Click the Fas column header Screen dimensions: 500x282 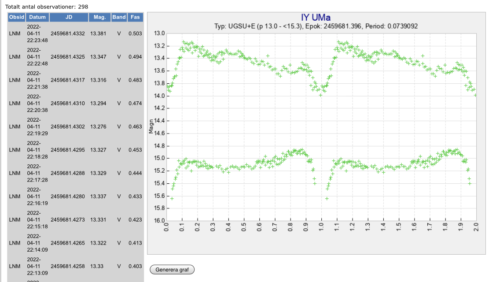click(x=135, y=17)
